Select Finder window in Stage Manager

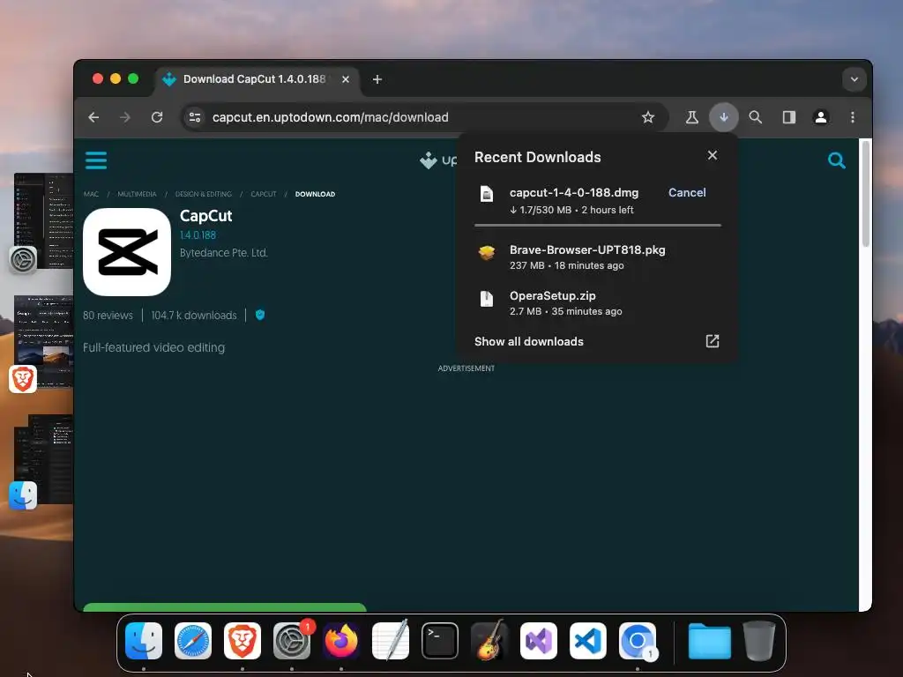pos(43,460)
